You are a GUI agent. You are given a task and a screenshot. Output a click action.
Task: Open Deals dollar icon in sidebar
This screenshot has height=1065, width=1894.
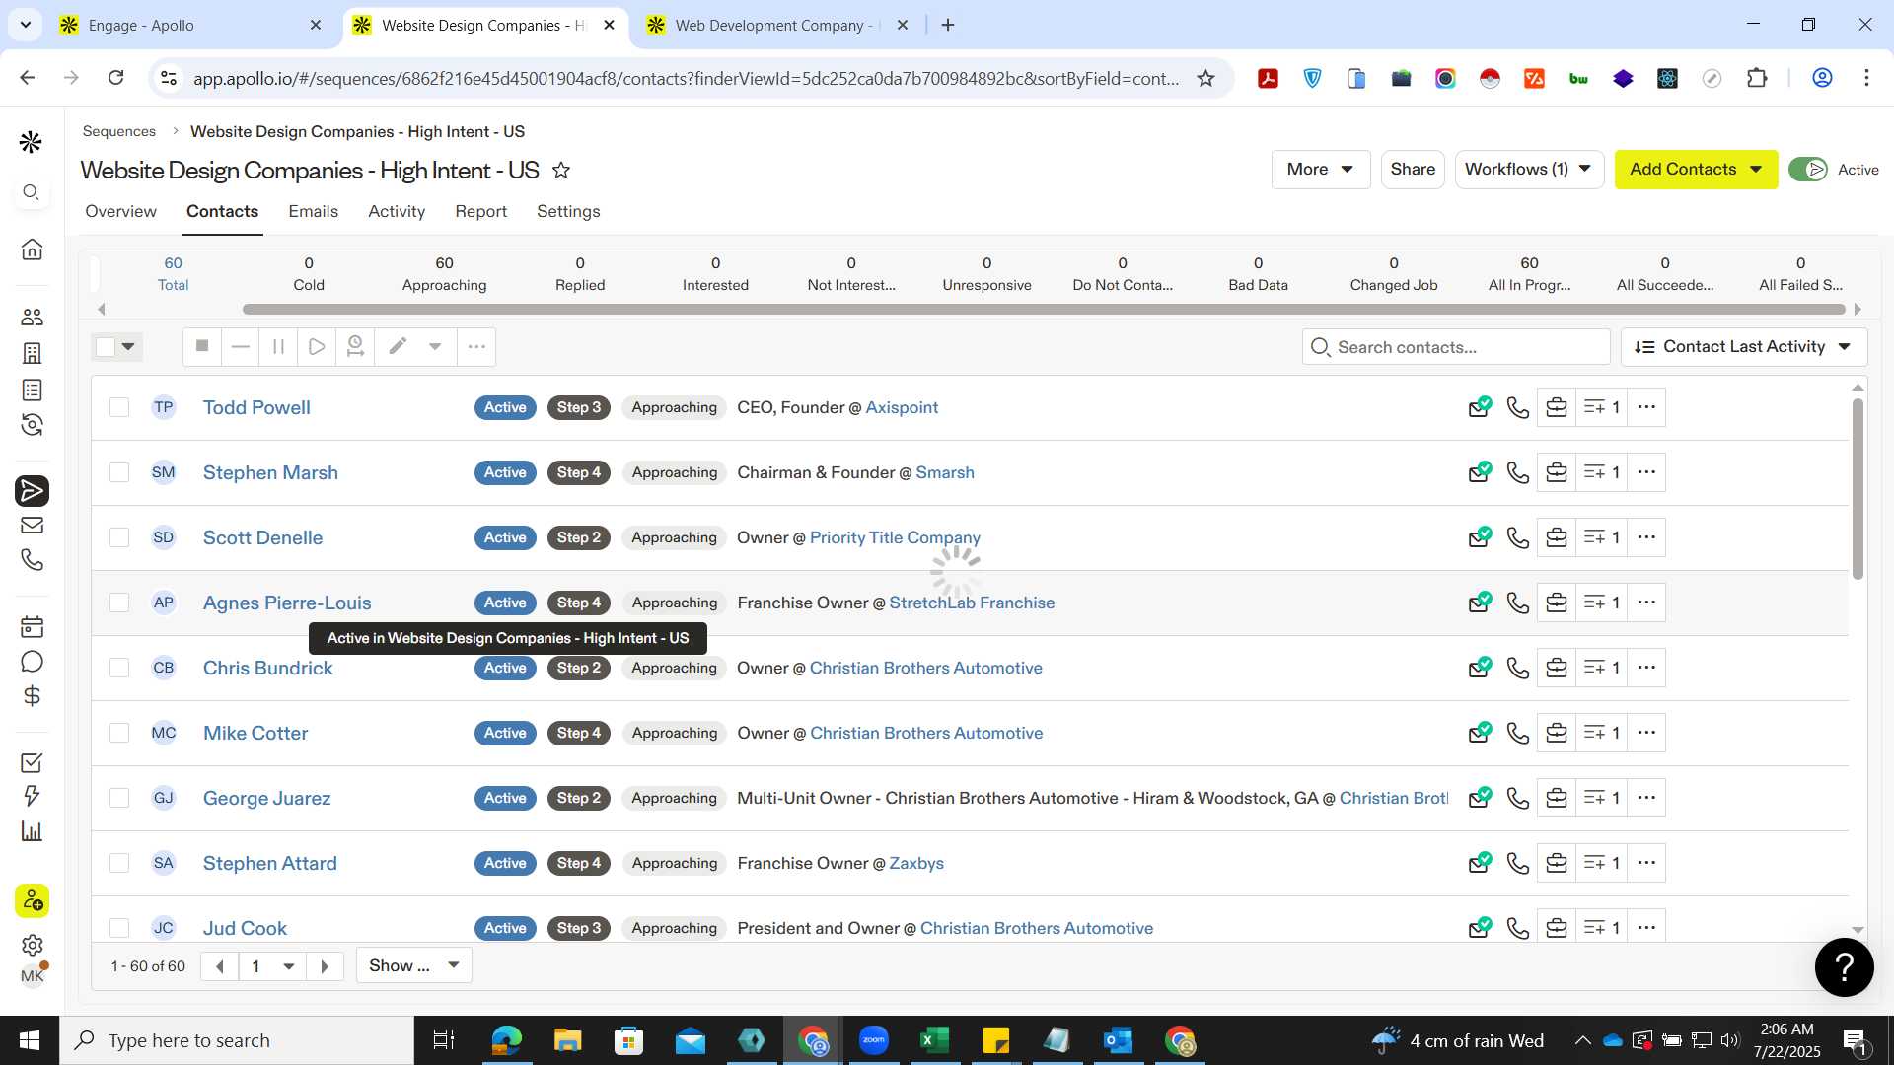point(32,696)
